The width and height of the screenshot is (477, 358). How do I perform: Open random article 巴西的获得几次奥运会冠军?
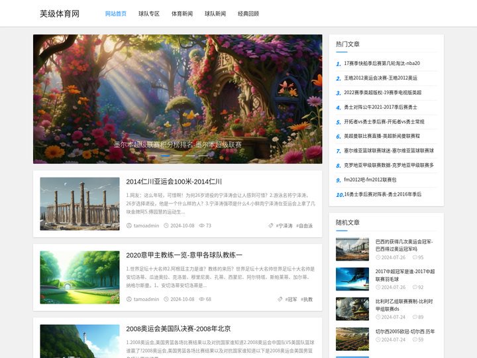[x=404, y=245]
